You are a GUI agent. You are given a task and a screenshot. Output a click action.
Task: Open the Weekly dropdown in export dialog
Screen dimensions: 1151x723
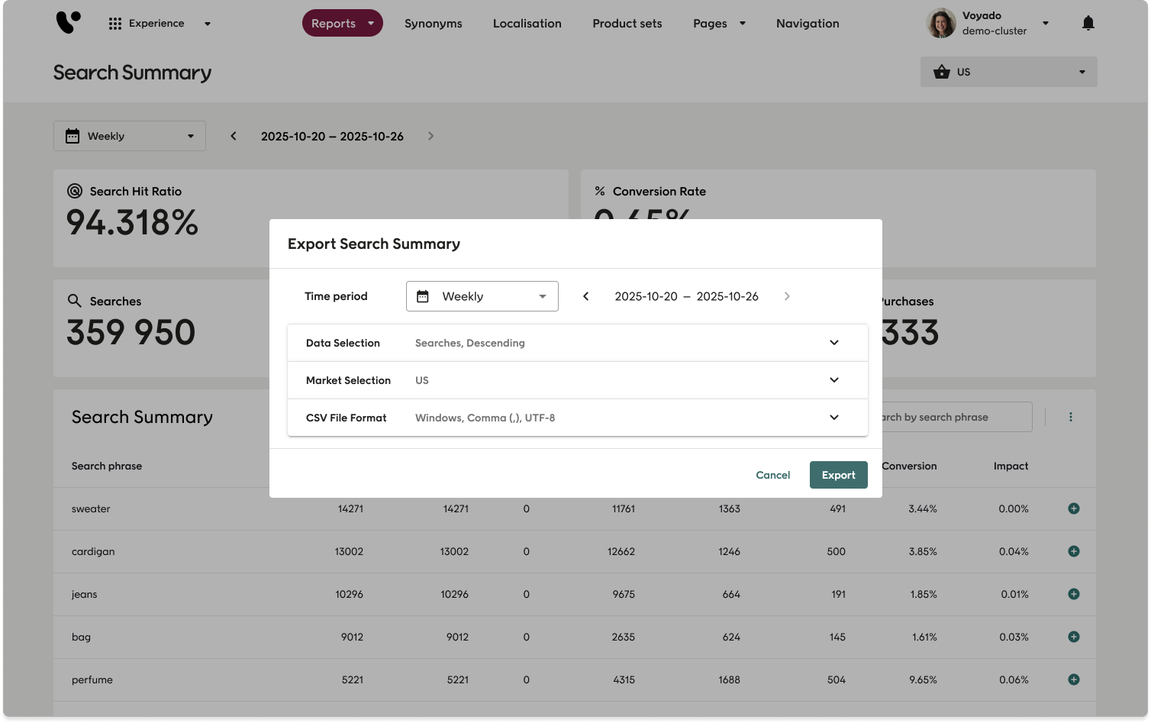click(x=482, y=296)
